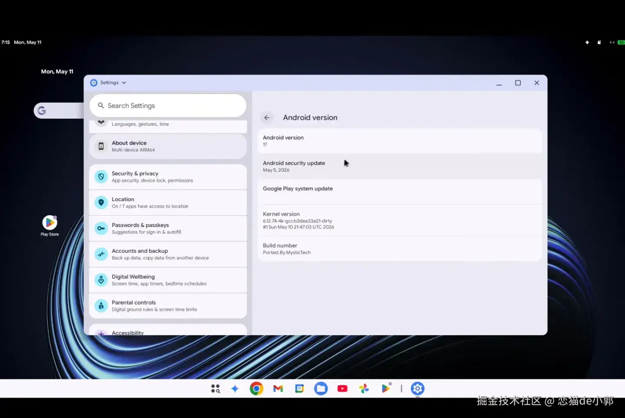Open Google Play system update entry

[x=400, y=192]
